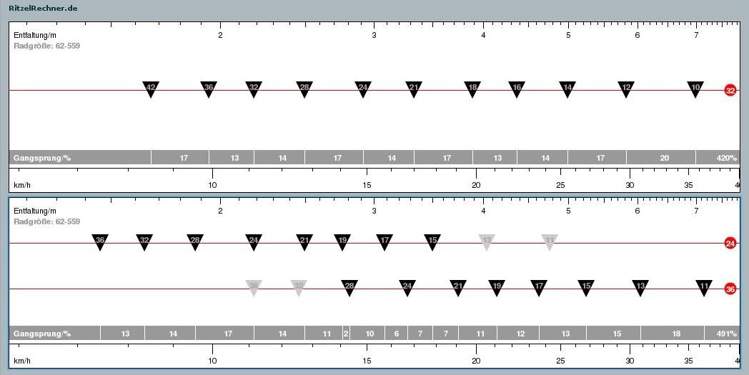Toggle the greyed-out 13 sprocket on 24-chainring row
Viewport: 749px width, 375px height.
pos(487,241)
